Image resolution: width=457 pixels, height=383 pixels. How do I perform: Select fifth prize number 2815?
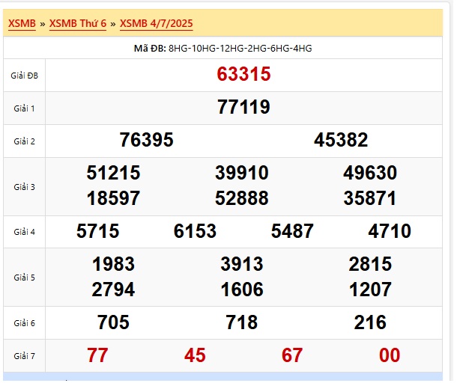coord(370,264)
